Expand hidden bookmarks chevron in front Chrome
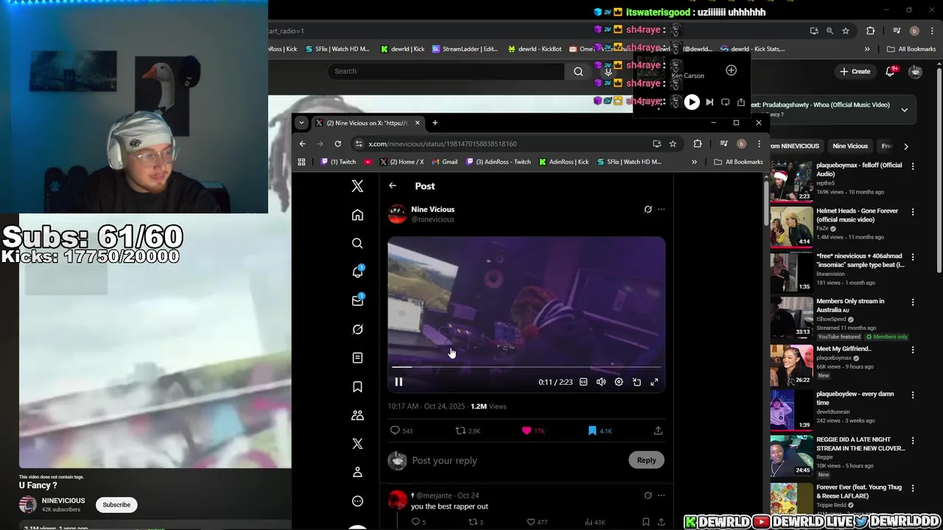943x530 pixels. (x=694, y=162)
